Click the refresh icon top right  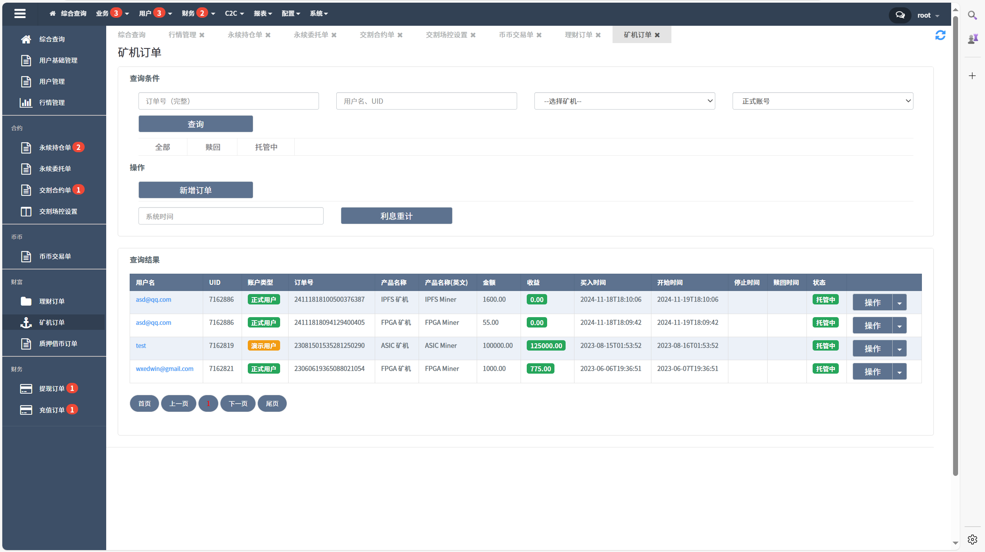click(x=940, y=35)
